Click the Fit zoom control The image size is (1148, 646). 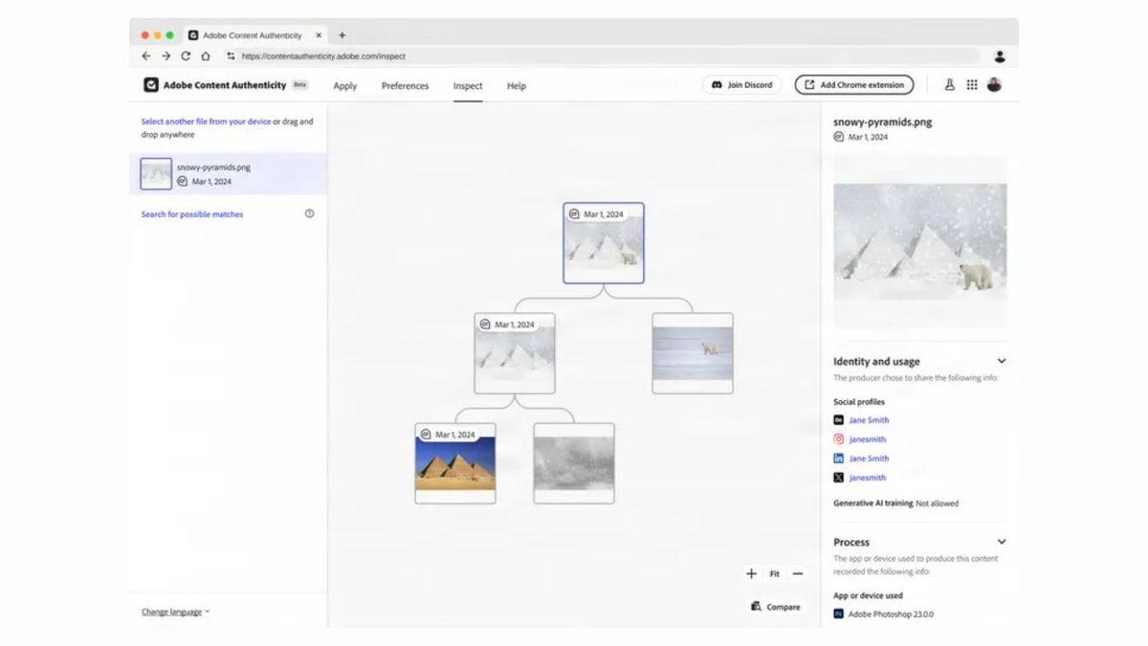tap(774, 572)
